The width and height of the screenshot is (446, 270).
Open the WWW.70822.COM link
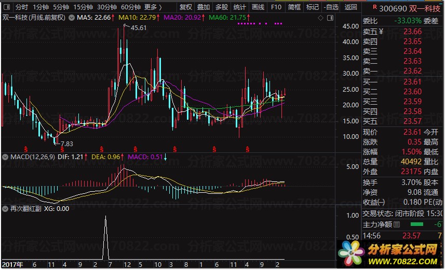[x=403, y=262]
